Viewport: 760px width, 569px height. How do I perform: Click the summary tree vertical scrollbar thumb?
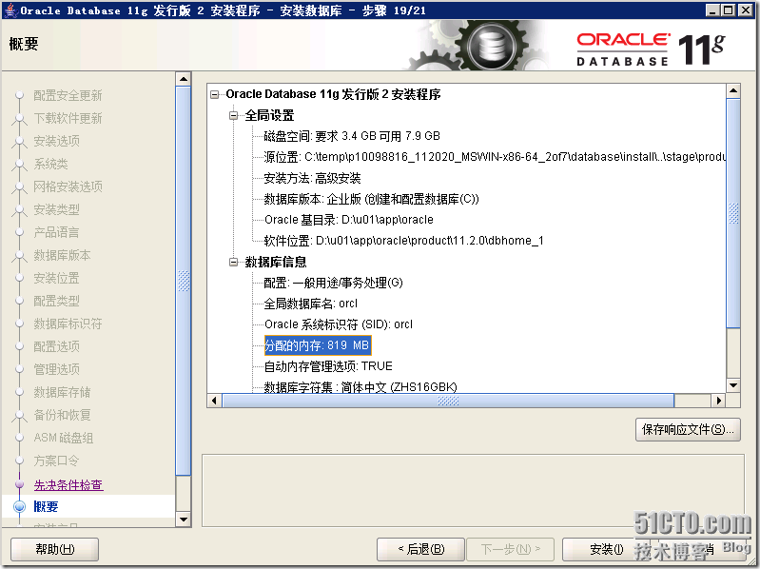coord(733,213)
